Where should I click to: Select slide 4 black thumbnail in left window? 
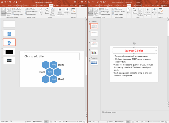[x=9, y=52]
